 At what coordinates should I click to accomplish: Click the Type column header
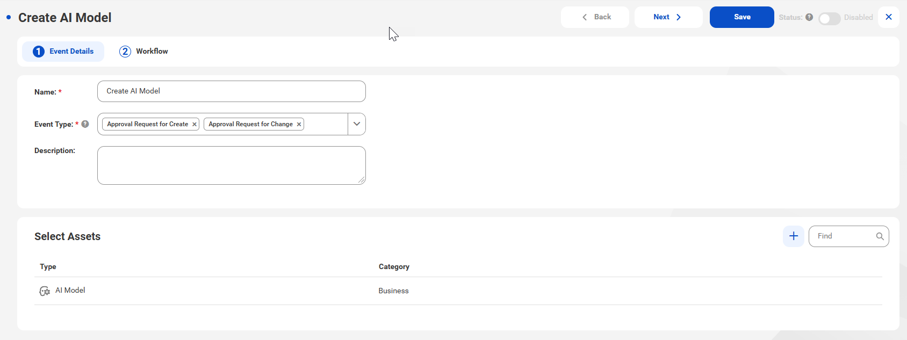48,267
